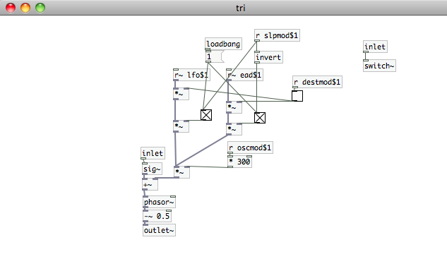Viewport: 447px width, 259px height.
Task: Select the r~ lfo$1 object
Action: [x=191, y=75]
